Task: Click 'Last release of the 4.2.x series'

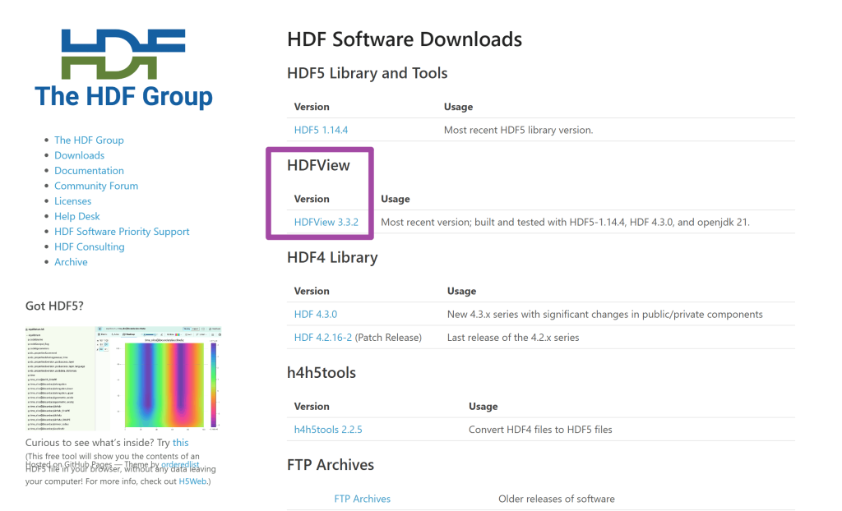Action: click(513, 338)
